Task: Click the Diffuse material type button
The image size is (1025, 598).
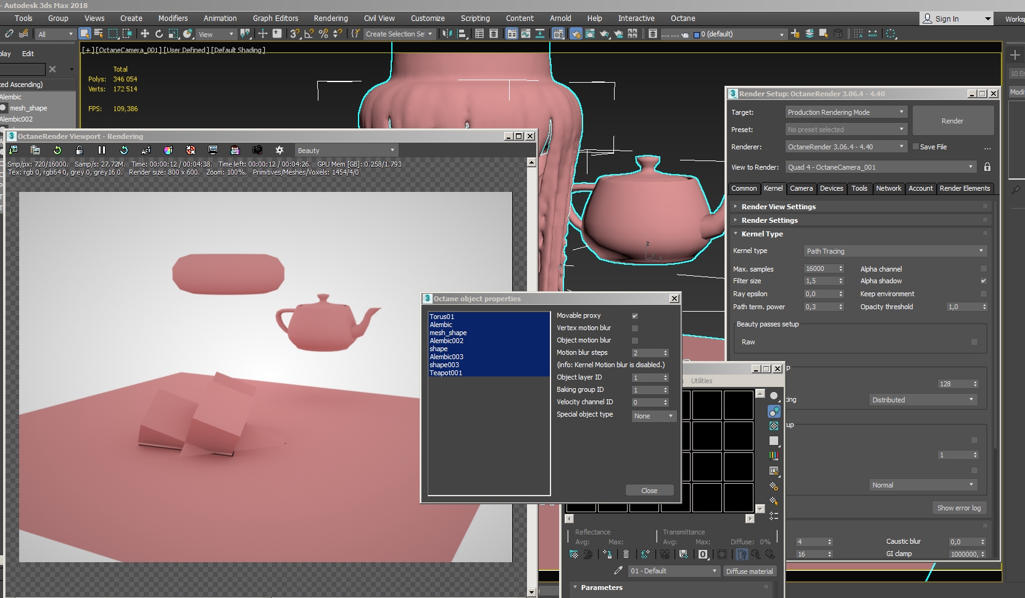Action: 749,571
